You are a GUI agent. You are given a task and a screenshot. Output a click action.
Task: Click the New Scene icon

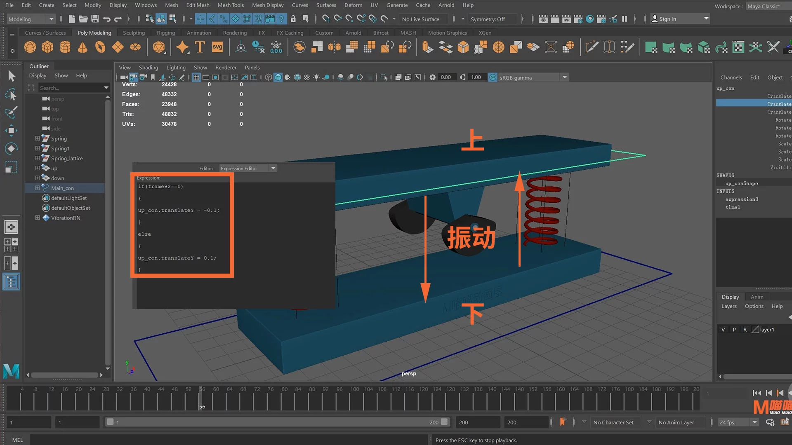72,19
